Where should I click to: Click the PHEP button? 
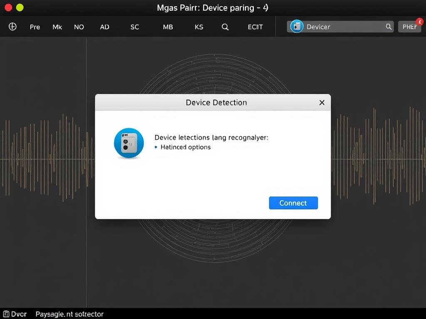[409, 27]
